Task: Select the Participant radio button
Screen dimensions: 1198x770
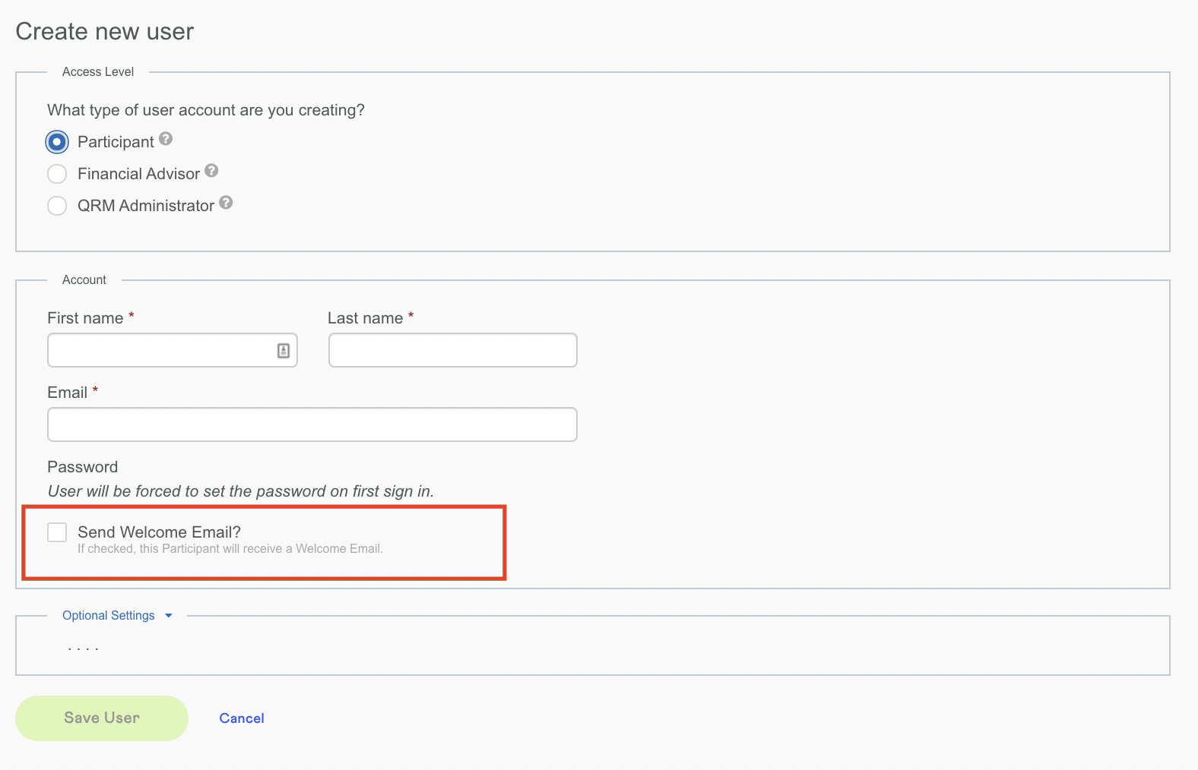Action: pyautogui.click(x=57, y=142)
